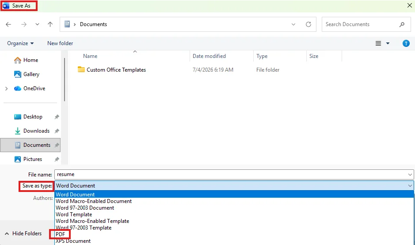Viewport: 415px width, 245px height.
Task: Click the File folder type cell
Action: (x=267, y=70)
